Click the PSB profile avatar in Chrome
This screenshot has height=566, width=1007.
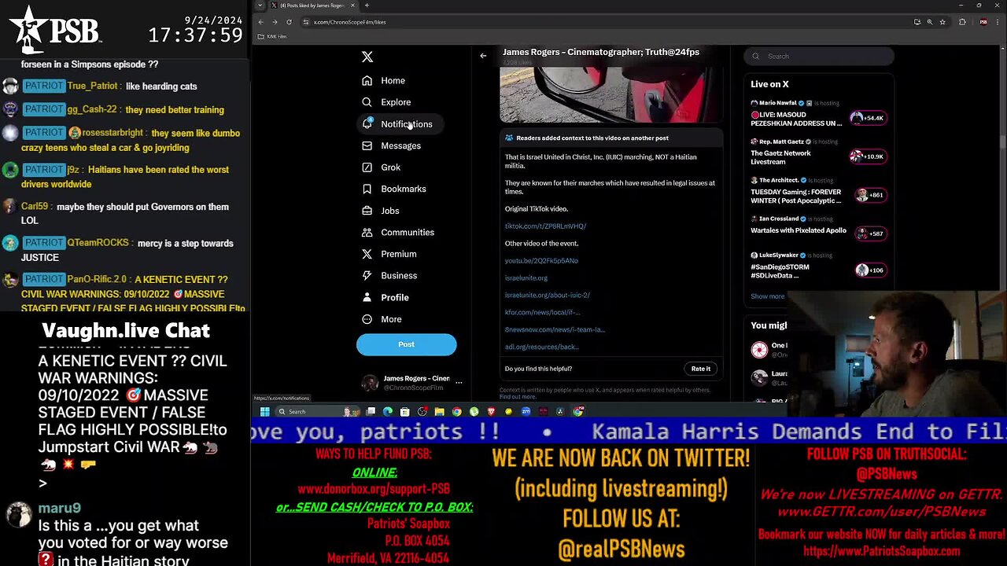983,22
